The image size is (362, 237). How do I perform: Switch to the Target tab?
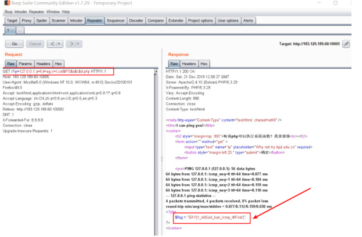12,21
